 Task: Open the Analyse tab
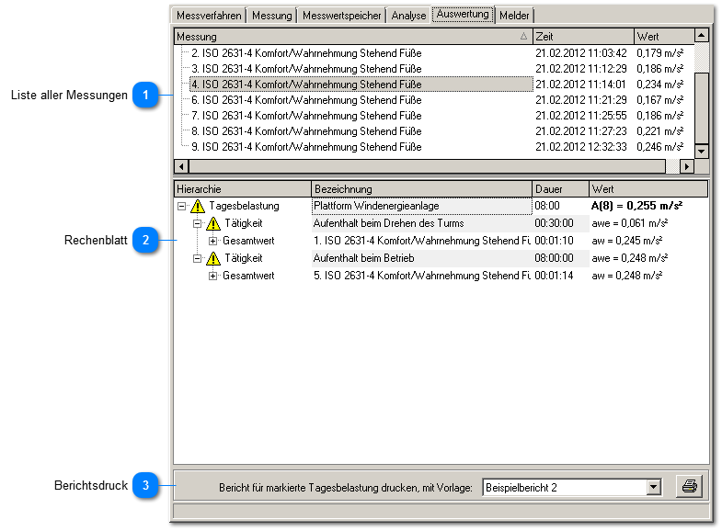point(407,16)
